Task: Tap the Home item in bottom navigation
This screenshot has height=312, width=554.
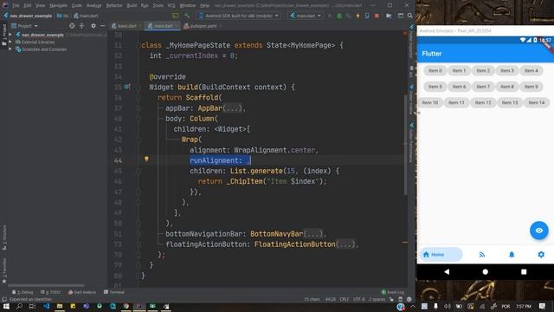Action: (x=441, y=254)
